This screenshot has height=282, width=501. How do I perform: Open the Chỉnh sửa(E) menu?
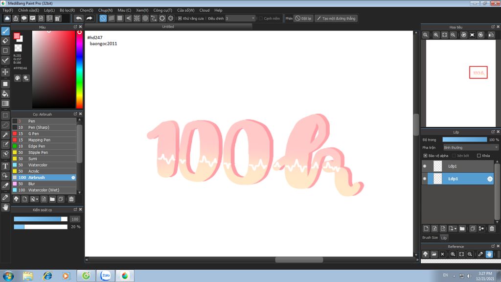click(x=28, y=10)
